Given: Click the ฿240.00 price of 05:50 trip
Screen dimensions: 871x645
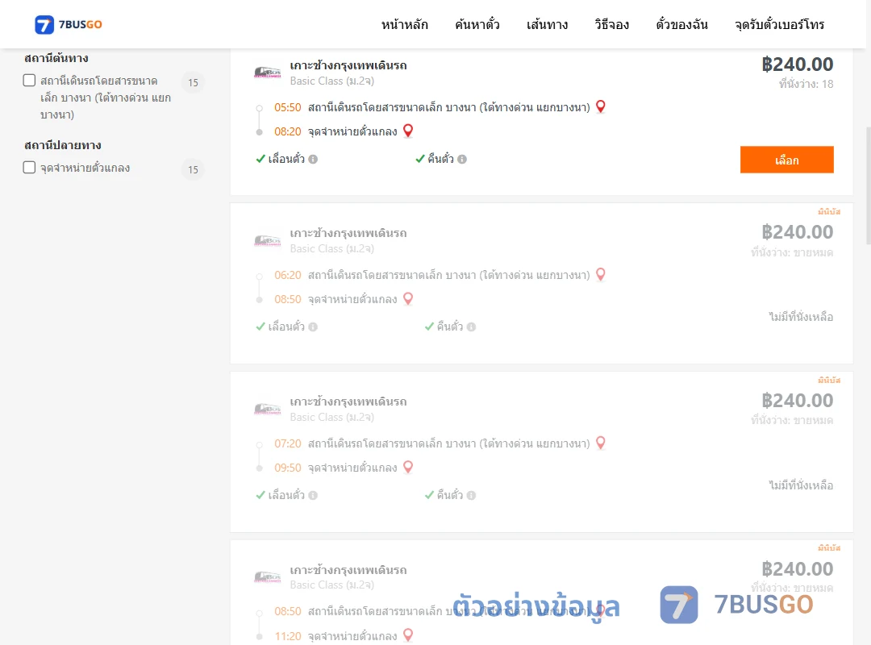Looking at the screenshot, I should [x=797, y=64].
